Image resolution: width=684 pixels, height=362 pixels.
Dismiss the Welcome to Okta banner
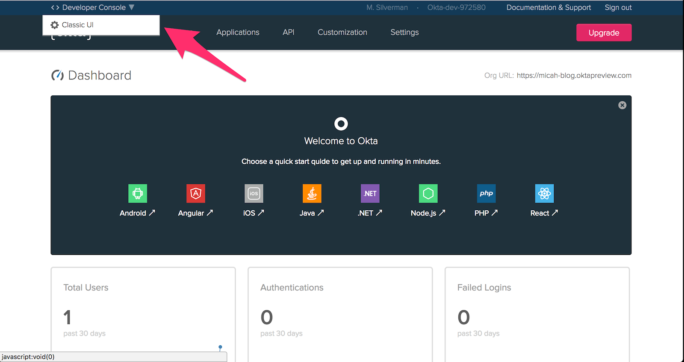click(x=622, y=105)
